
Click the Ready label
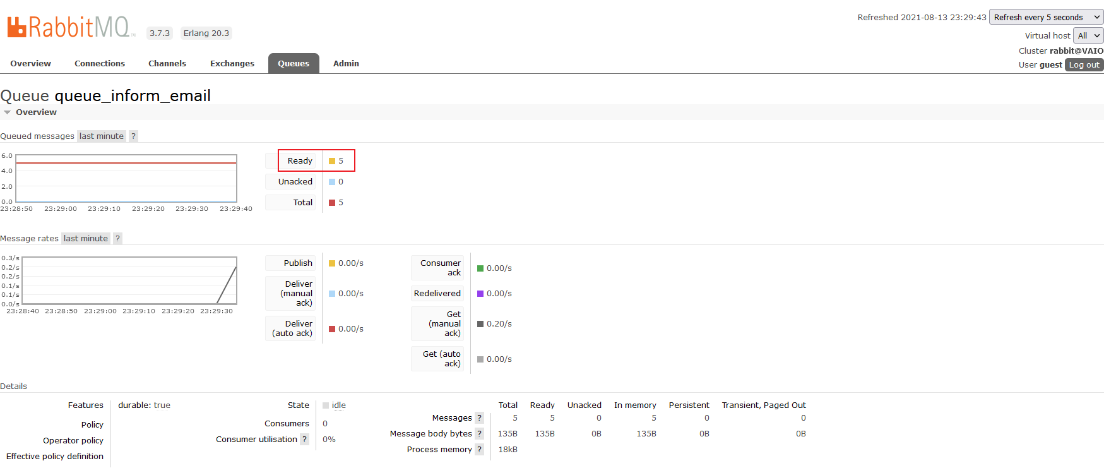pos(300,160)
